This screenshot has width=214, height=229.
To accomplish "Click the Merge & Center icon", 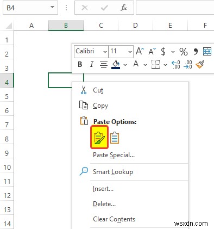I will tap(207, 51).
